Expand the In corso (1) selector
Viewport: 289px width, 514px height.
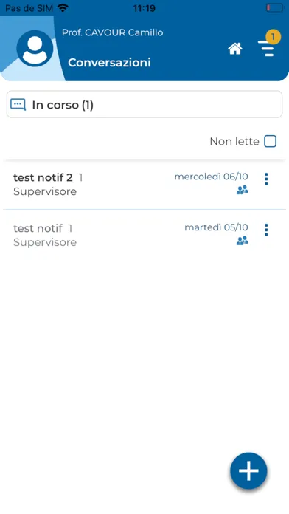(144, 104)
